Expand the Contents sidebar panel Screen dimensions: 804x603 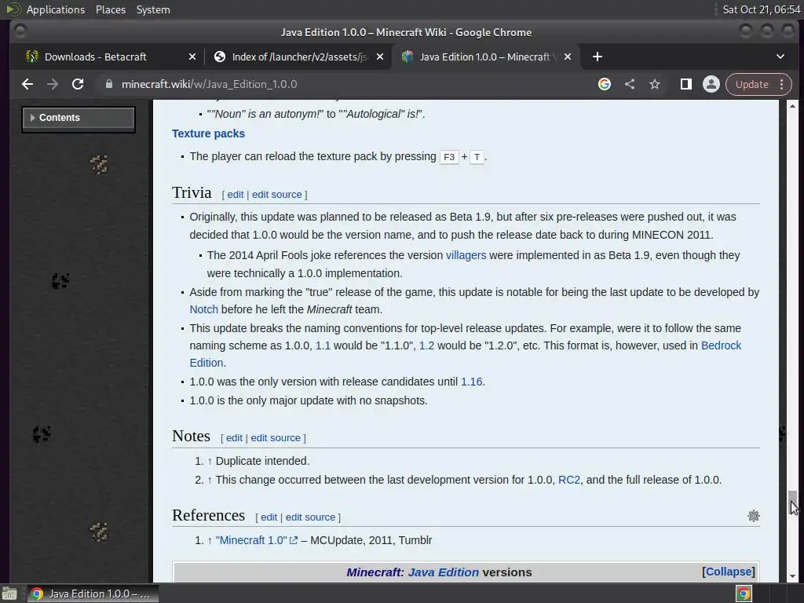click(79, 118)
